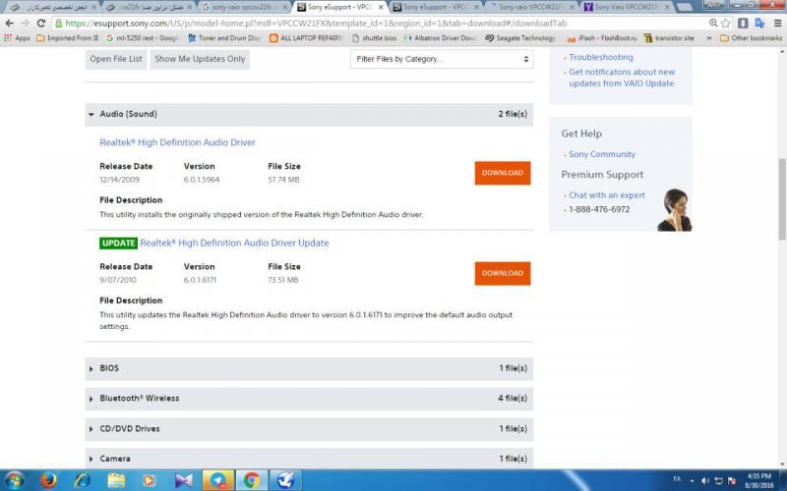
Task: Open the iFlash - FlashBoot.ru bookmark
Action: pos(601,38)
